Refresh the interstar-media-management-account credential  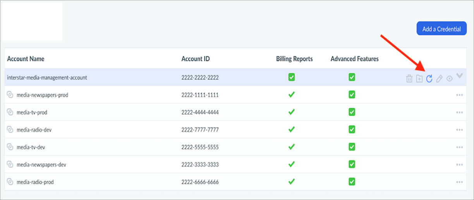click(429, 79)
